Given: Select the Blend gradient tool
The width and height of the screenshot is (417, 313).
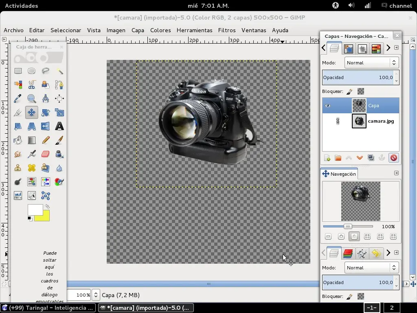Looking at the screenshot, I should pyautogui.click(x=32, y=140).
